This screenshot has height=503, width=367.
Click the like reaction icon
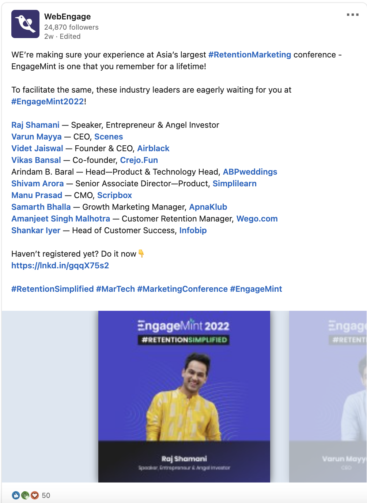tap(16, 495)
